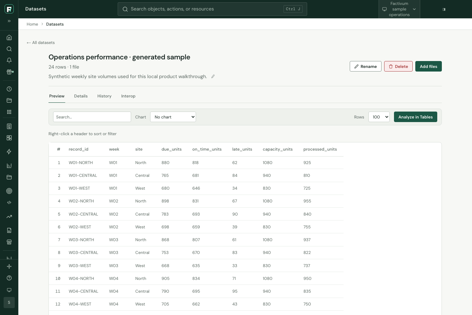Expand the sidebar with the double chevron
This screenshot has width=472, height=315.
(9, 21)
